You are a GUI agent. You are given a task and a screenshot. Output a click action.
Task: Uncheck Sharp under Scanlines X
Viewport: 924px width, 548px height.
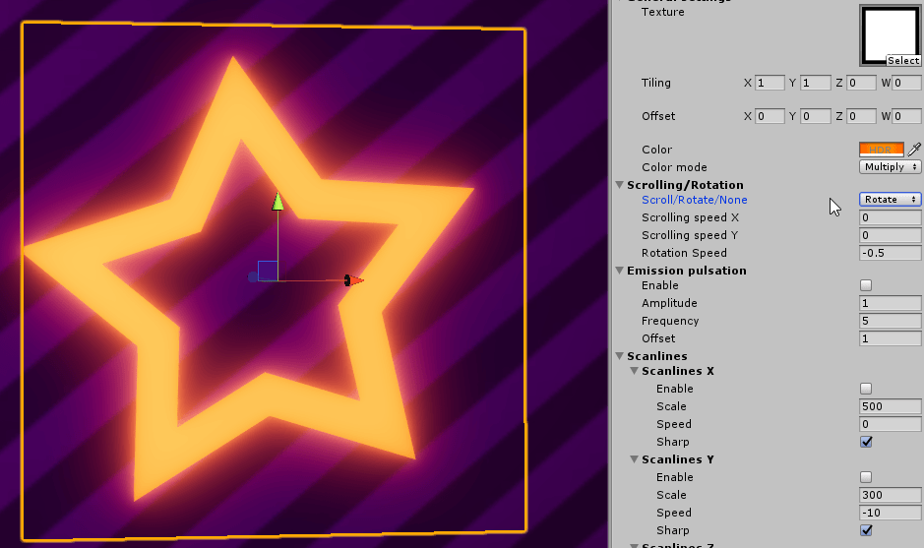866,442
